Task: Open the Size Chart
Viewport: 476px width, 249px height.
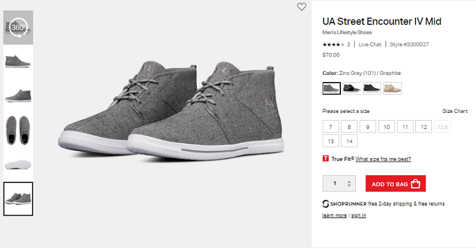Action: tap(455, 111)
